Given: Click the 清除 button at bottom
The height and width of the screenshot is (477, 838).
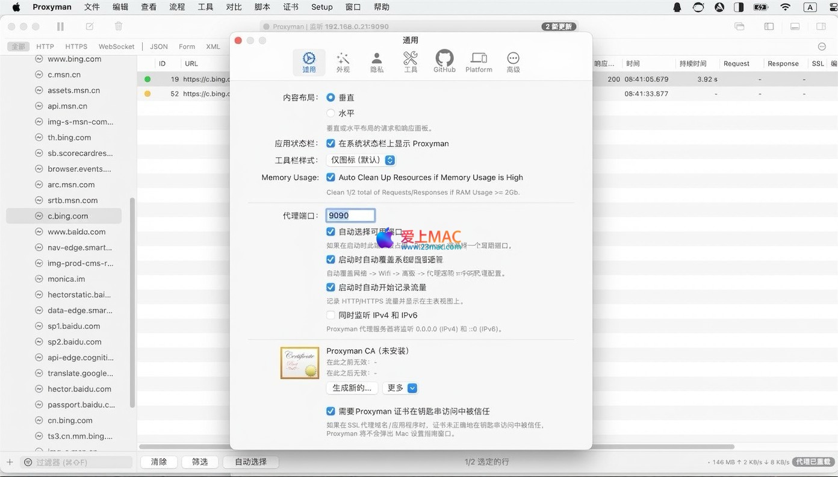Looking at the screenshot, I should [x=159, y=462].
